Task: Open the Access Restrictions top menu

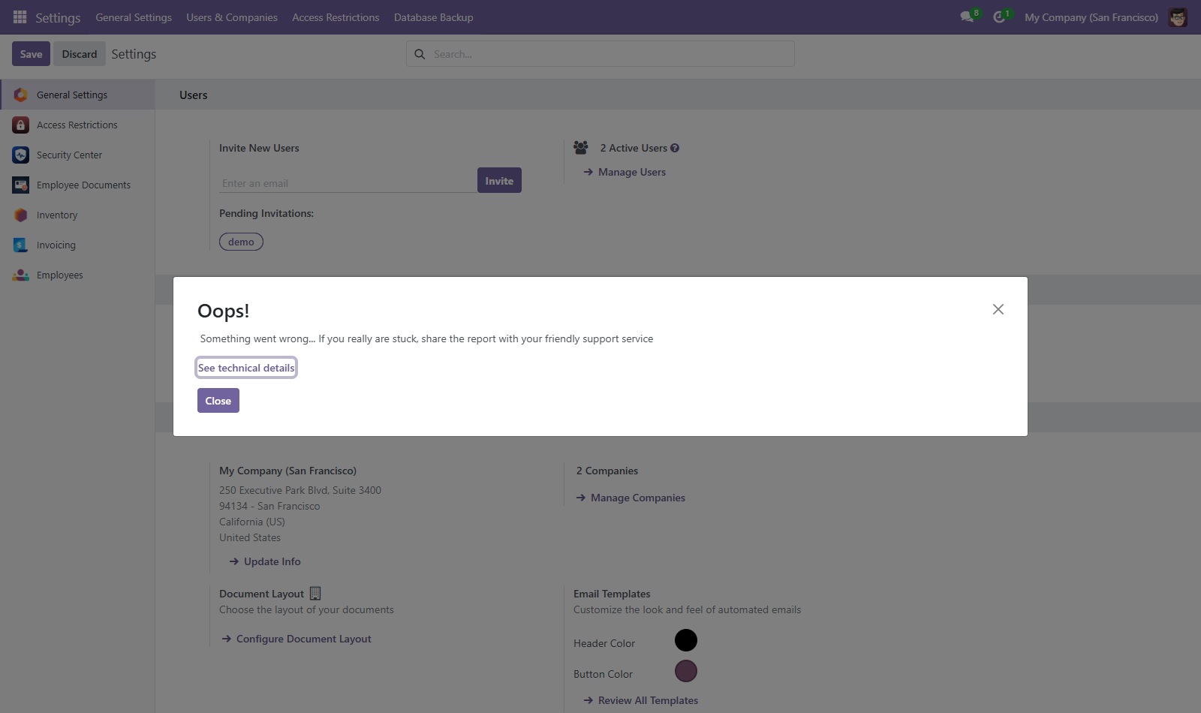Action: 336,17
